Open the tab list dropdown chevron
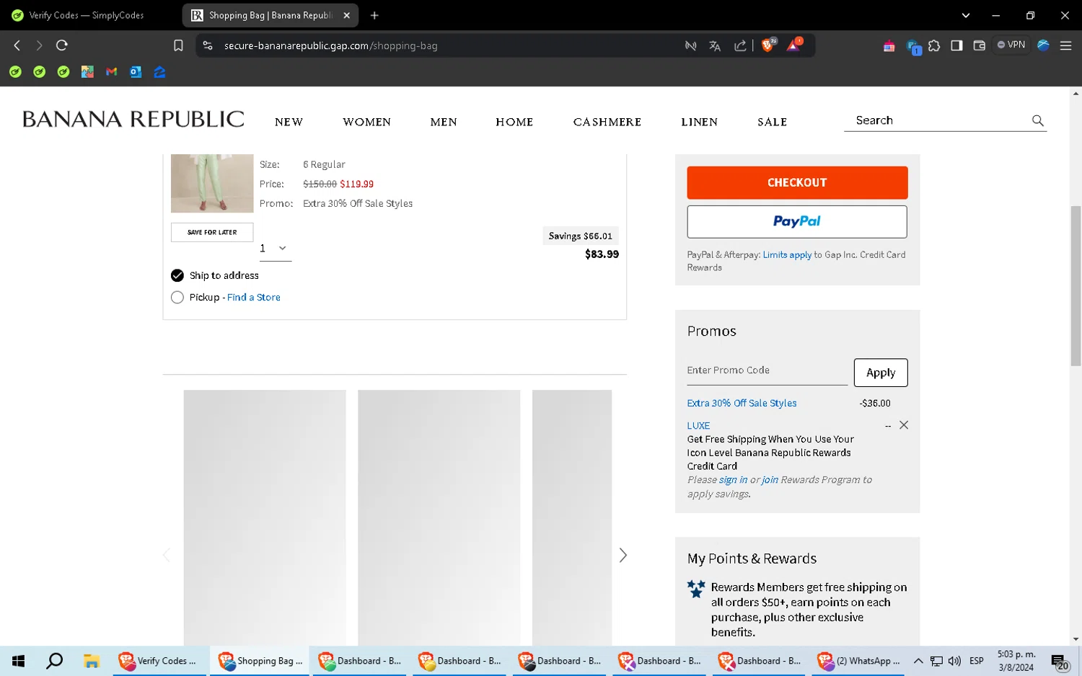The image size is (1082, 676). (965, 15)
